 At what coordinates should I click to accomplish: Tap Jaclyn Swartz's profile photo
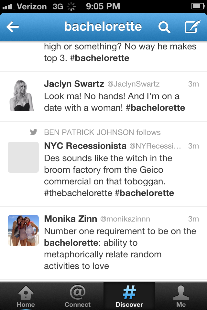(23, 95)
